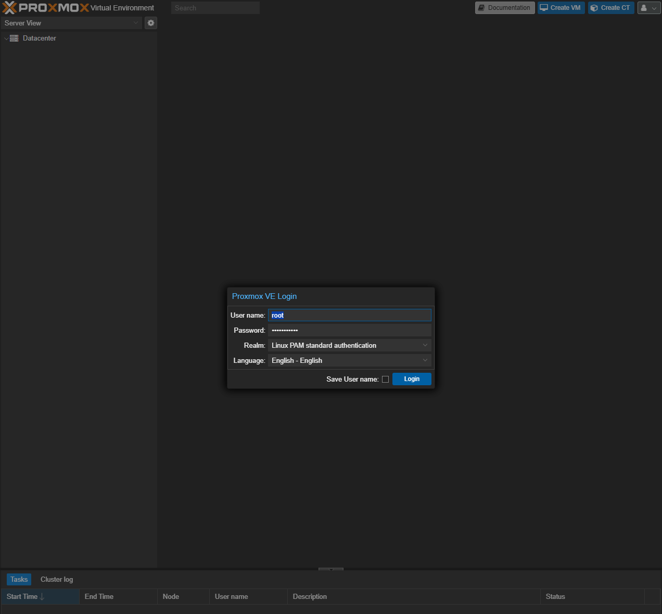Open the Realm dropdown
The width and height of the screenshot is (662, 614).
coord(425,345)
